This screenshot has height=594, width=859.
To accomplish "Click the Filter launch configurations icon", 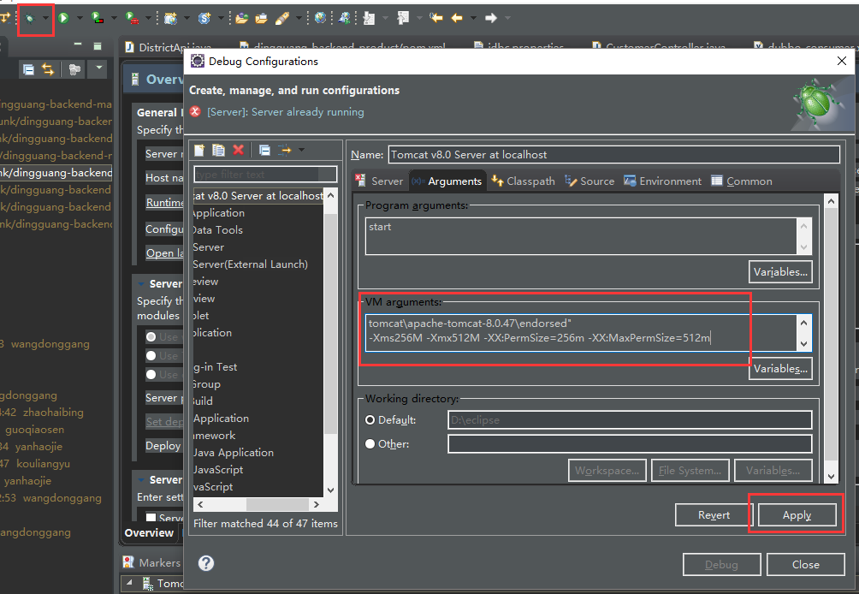I will pyautogui.click(x=285, y=150).
